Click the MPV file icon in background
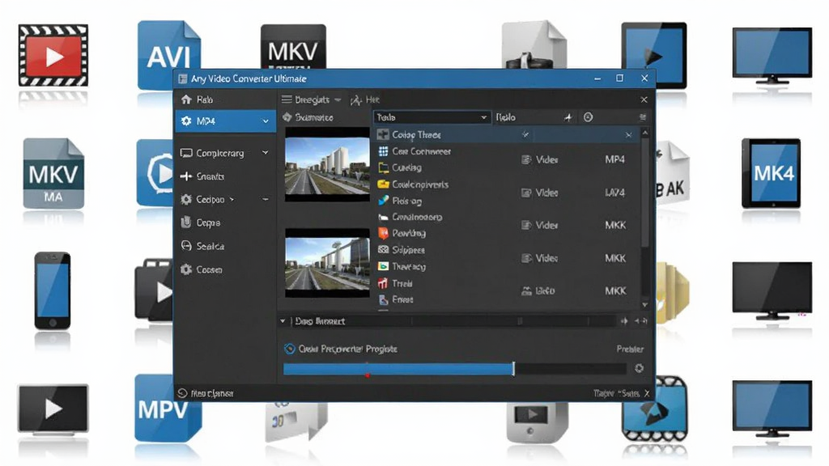Screen dimensions: 829x466 pyautogui.click(x=168, y=409)
